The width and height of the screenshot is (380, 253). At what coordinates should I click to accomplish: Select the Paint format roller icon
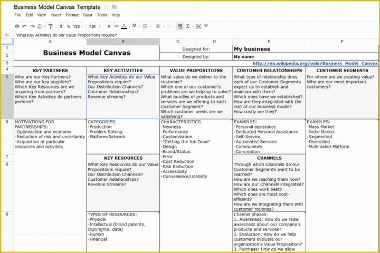coord(51,26)
